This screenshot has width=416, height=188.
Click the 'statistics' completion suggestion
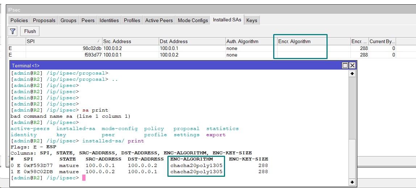pos(222,129)
